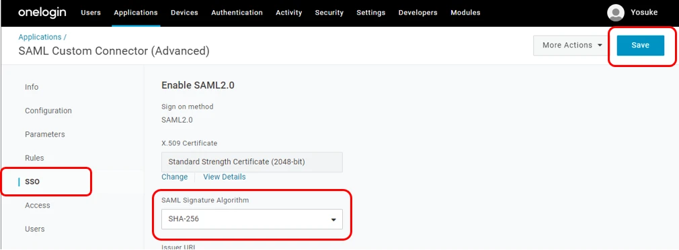Screen dimensions: 679x250
Task: Go back via Applications breadcrumb link
Action: point(40,37)
